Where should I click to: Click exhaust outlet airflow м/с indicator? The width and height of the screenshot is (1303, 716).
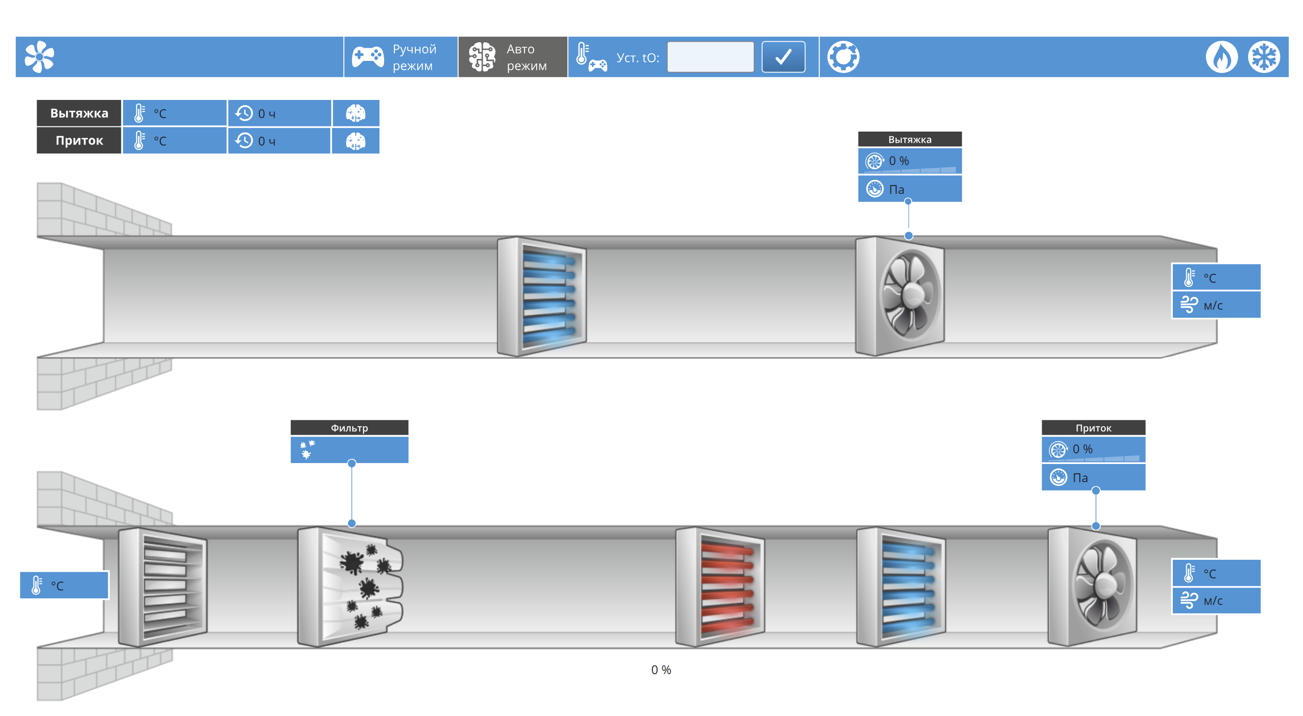(1216, 305)
